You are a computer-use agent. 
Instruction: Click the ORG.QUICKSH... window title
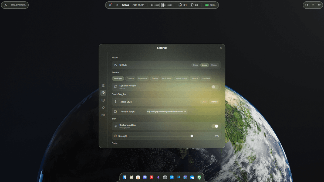tap(18, 5)
